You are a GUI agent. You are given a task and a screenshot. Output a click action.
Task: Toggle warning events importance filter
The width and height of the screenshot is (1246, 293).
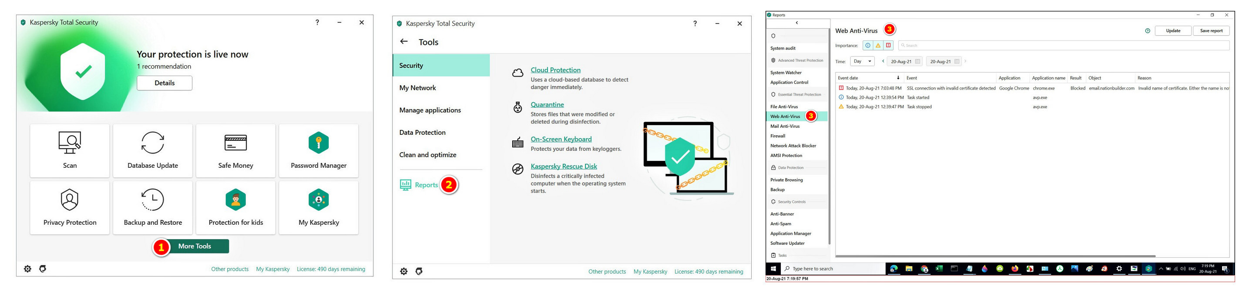click(x=878, y=46)
